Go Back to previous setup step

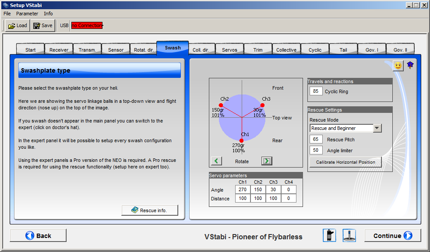[x=38, y=235]
